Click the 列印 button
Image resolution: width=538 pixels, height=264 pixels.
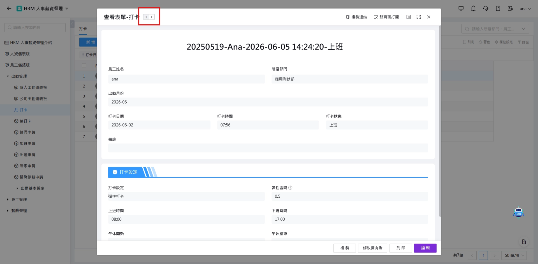coord(401,248)
